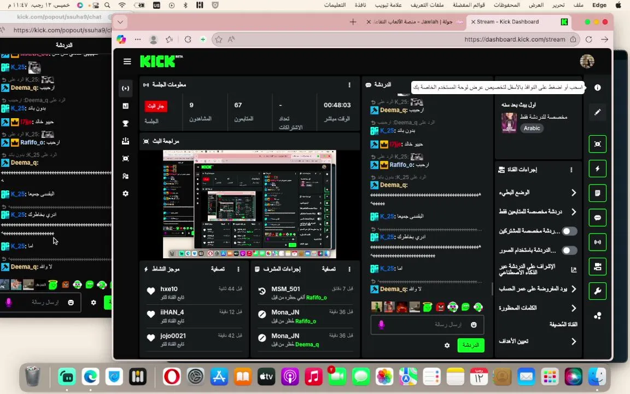630x394 pixels.
Task: Toggle the wrench panel button
Action: click(597, 291)
